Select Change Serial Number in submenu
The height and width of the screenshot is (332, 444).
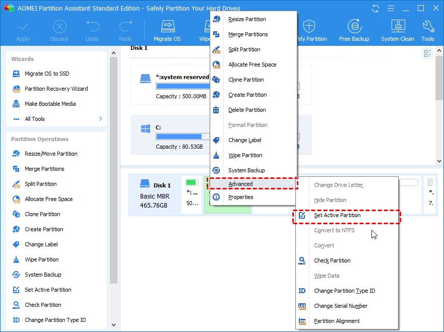[x=347, y=306]
